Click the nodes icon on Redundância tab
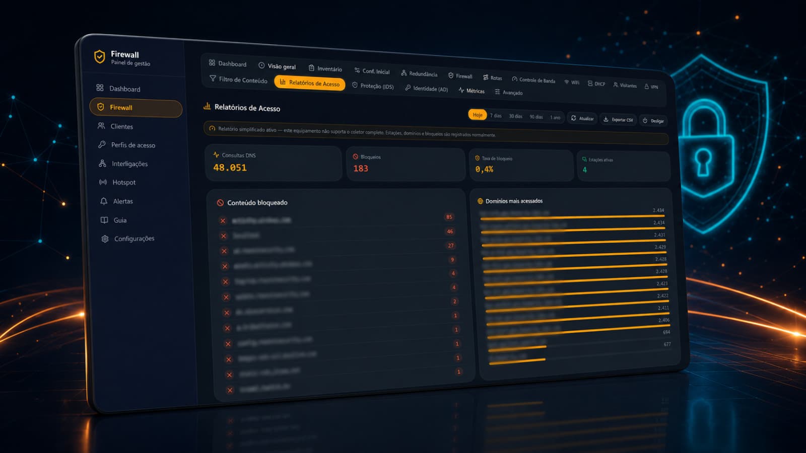This screenshot has width=806, height=453. coord(404,73)
